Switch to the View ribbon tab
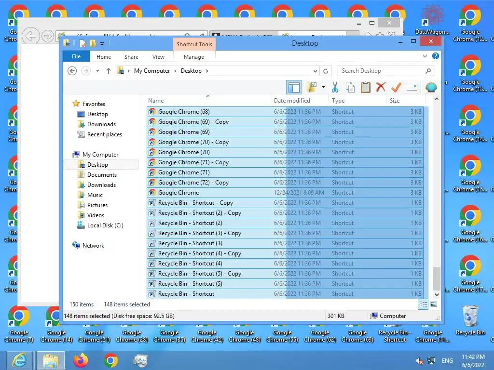This screenshot has width=494, height=370. coord(158,57)
